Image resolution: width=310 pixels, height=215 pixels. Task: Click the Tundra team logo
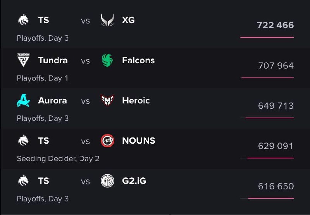click(x=23, y=60)
